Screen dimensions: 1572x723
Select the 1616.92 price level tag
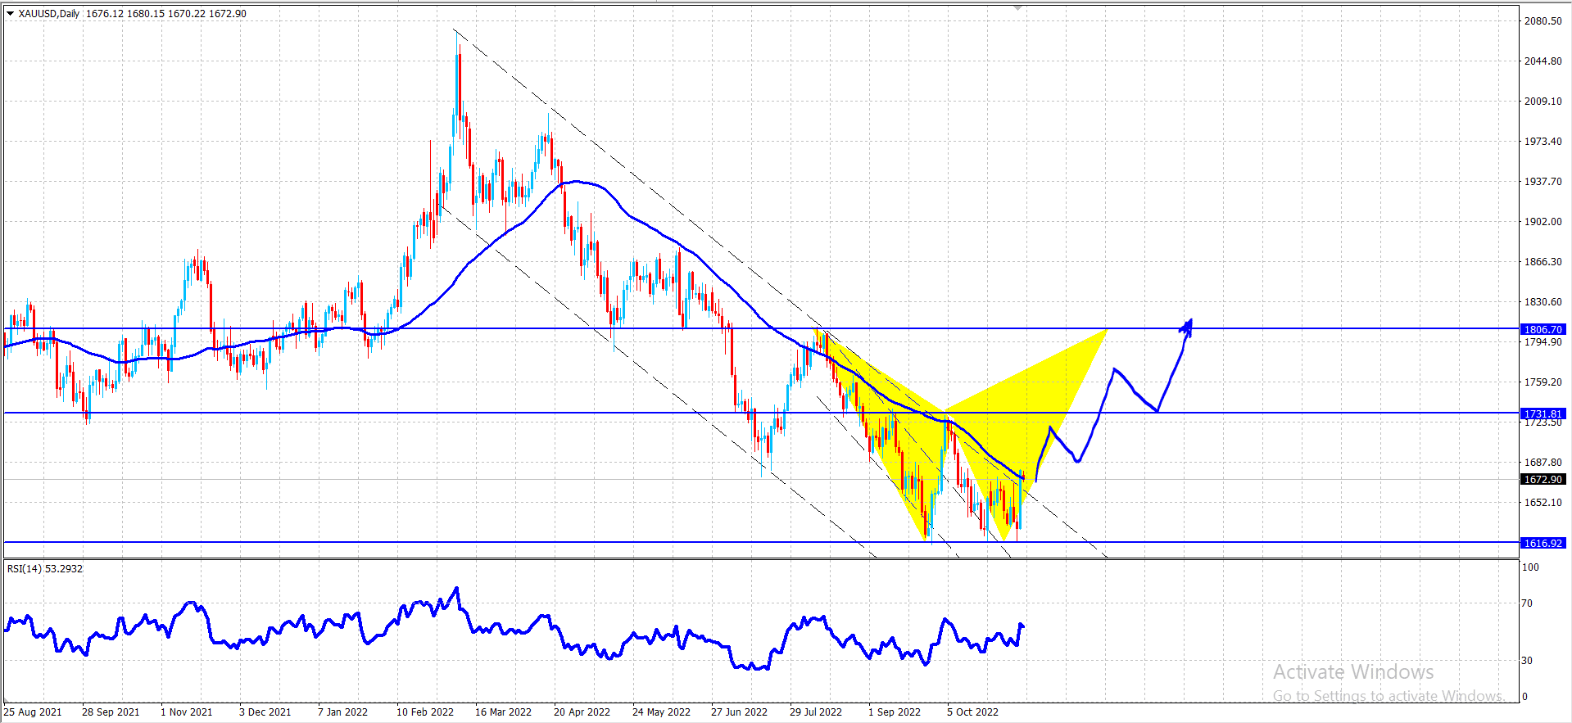(x=1543, y=543)
